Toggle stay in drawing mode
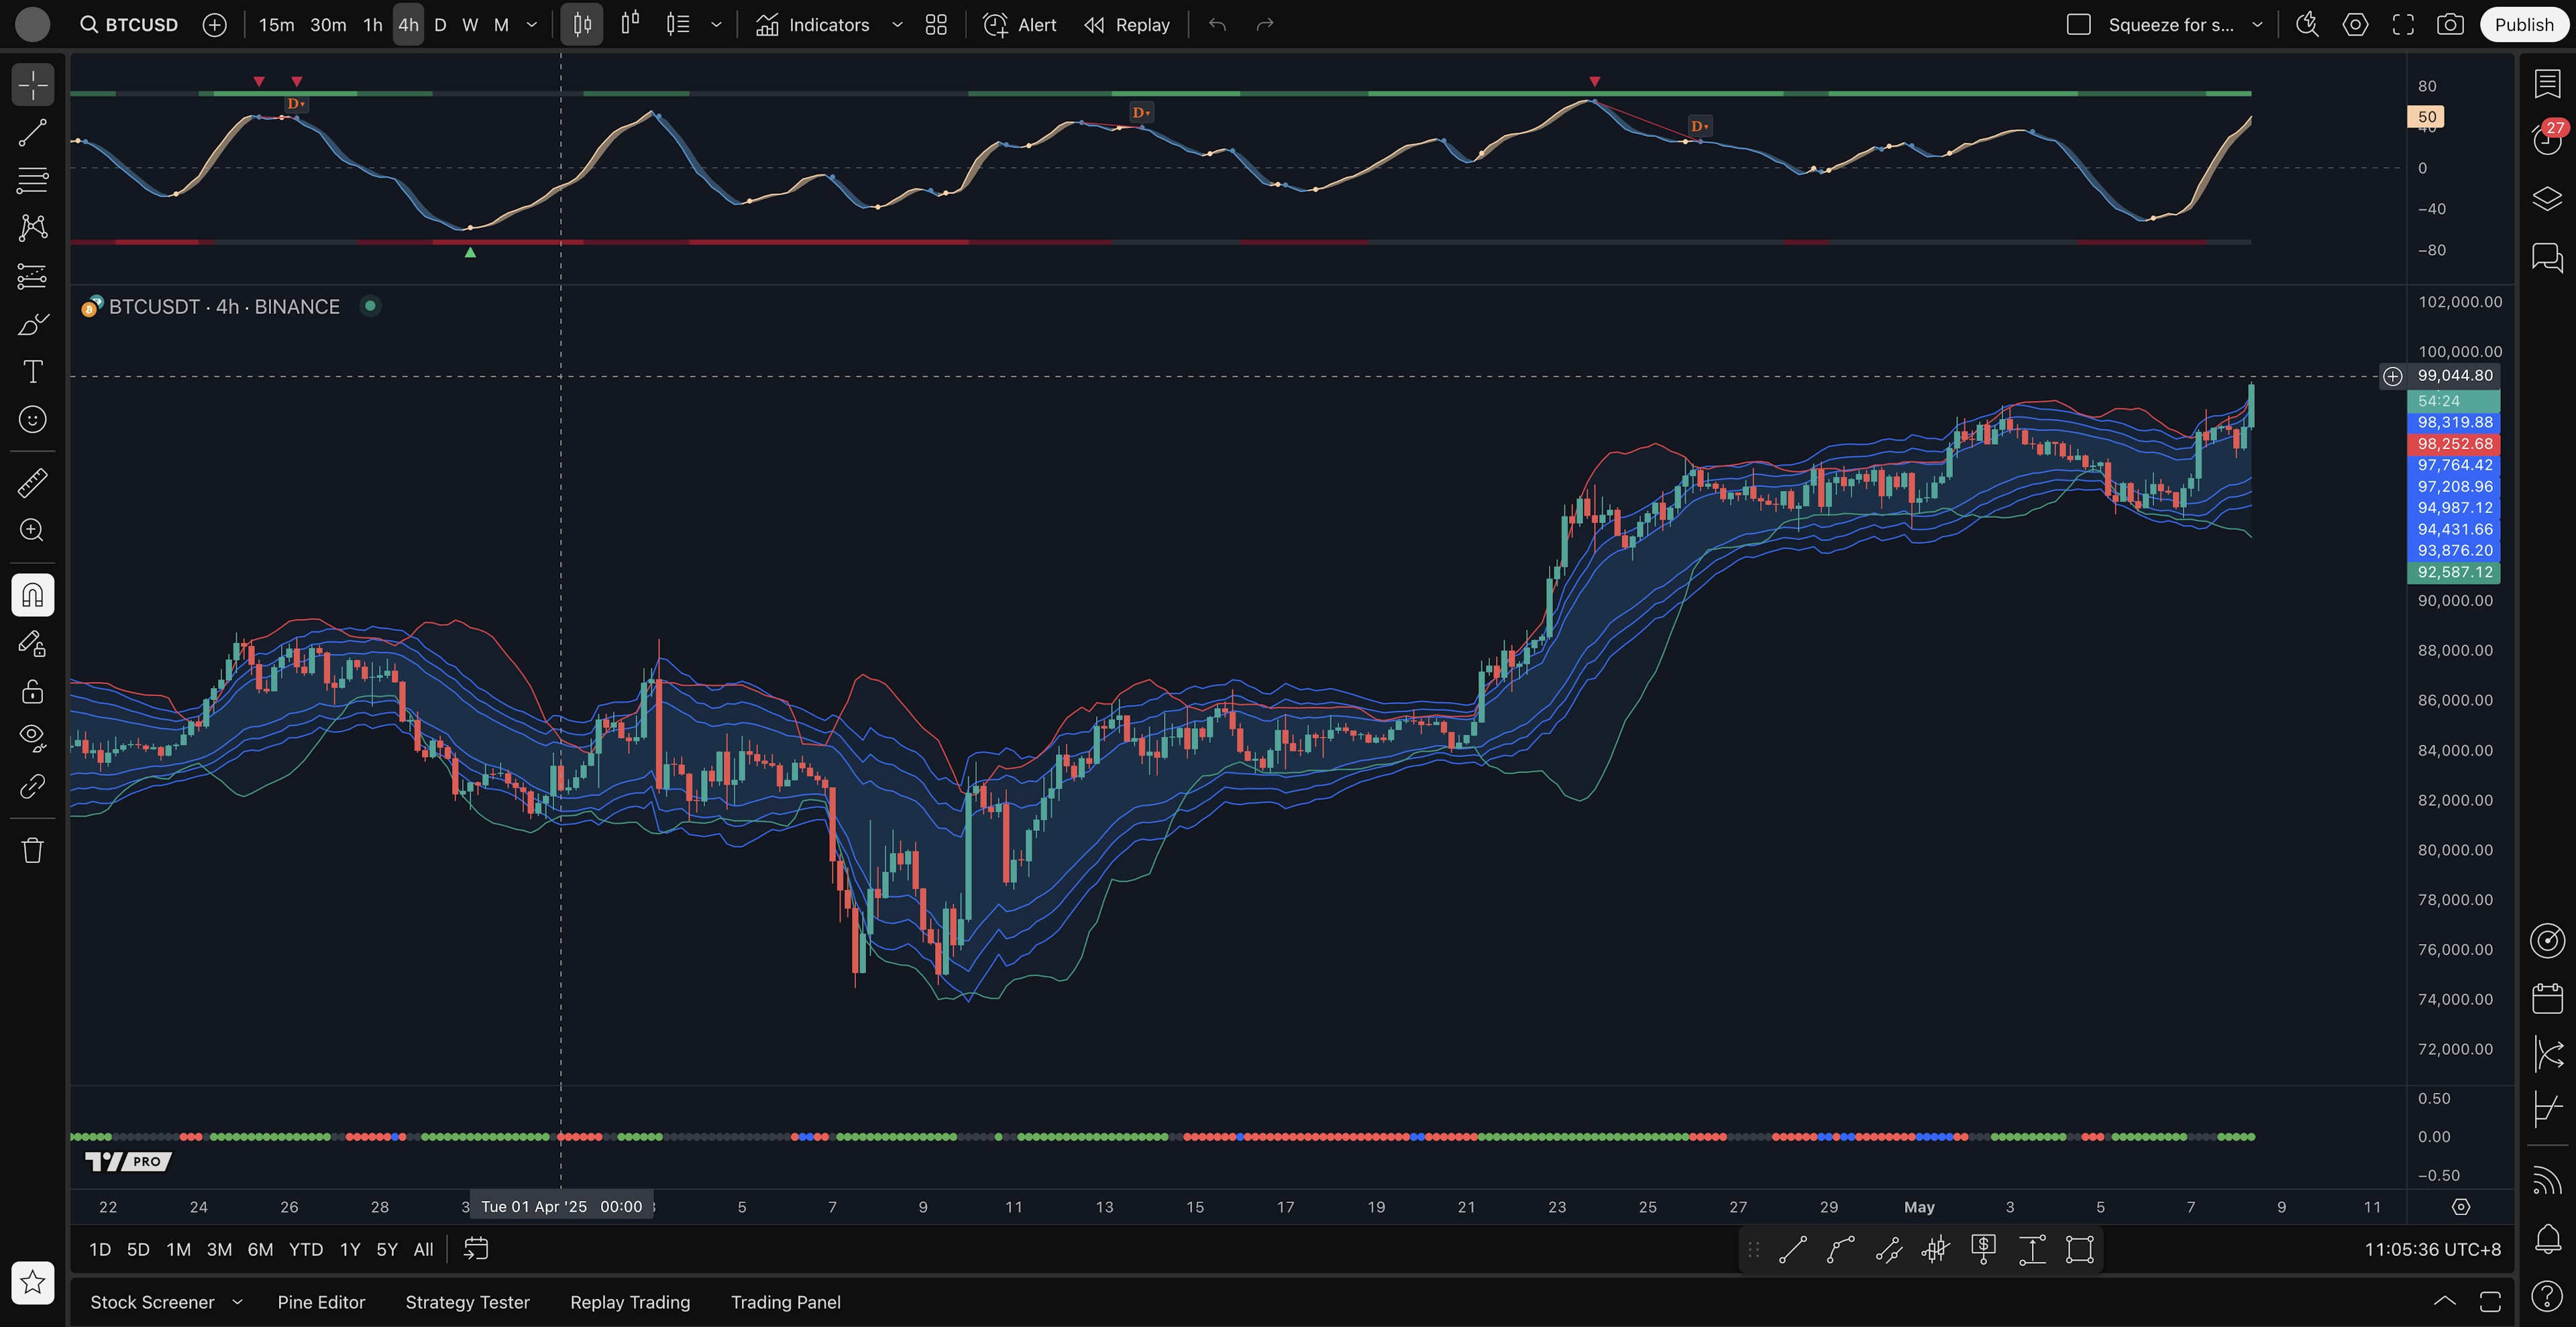The image size is (2576, 1327). (33, 644)
